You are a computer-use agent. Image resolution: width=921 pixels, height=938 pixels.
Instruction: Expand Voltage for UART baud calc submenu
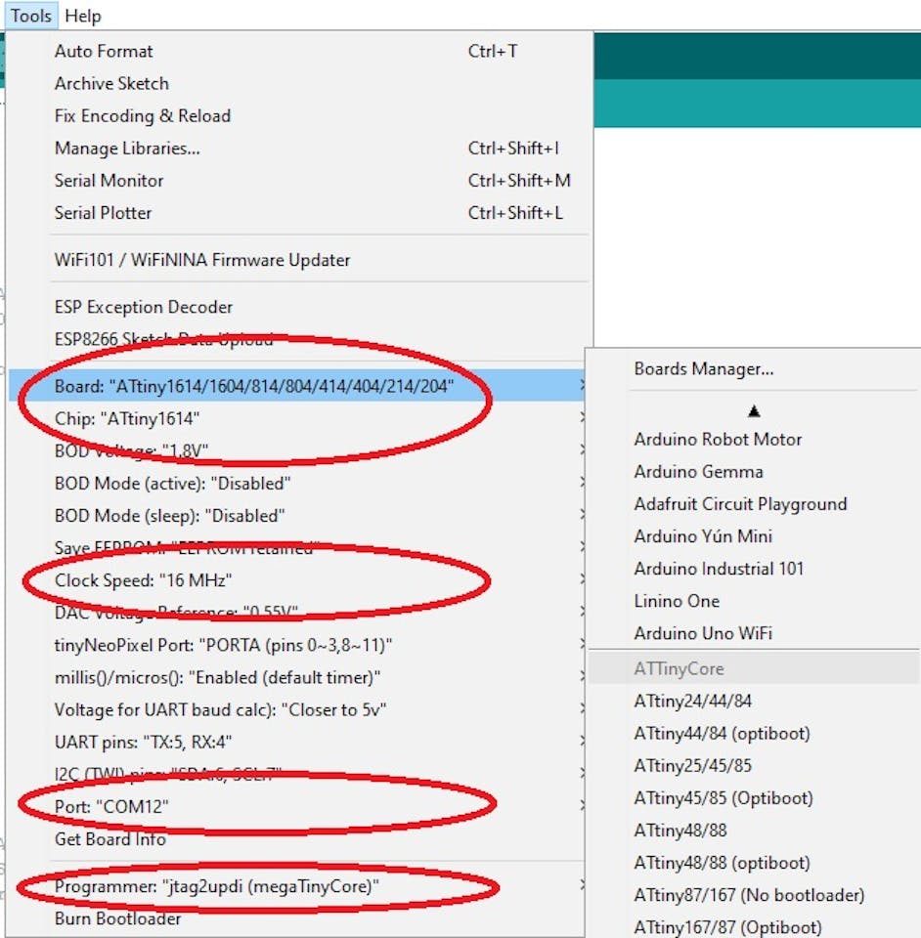(x=297, y=709)
